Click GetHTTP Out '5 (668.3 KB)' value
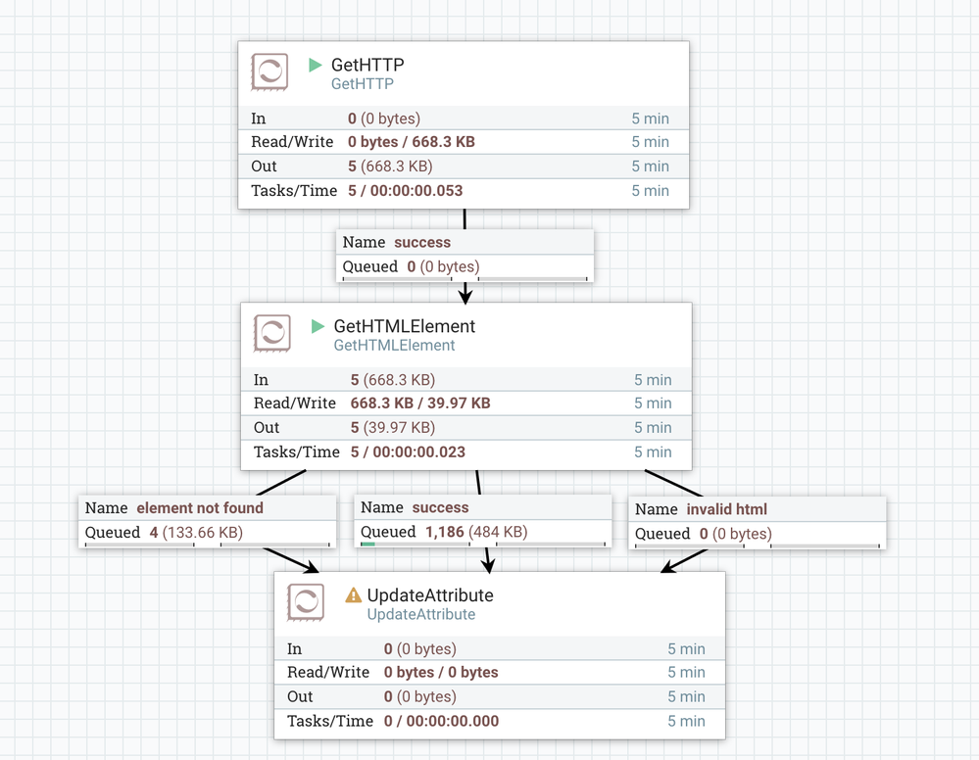The image size is (979, 760). [x=390, y=166]
